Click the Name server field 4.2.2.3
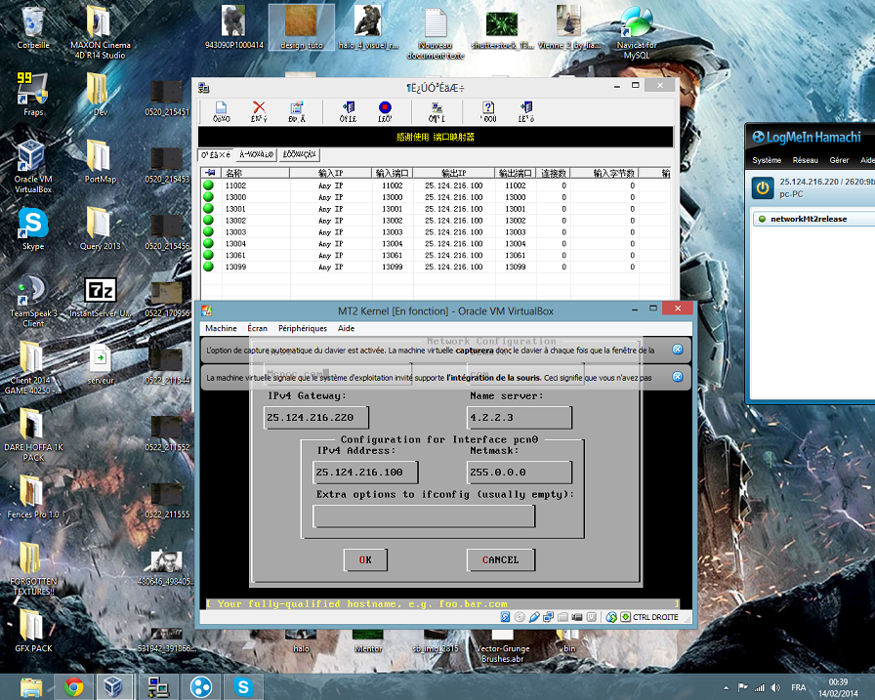Image resolution: width=875 pixels, height=700 pixels. tap(519, 417)
